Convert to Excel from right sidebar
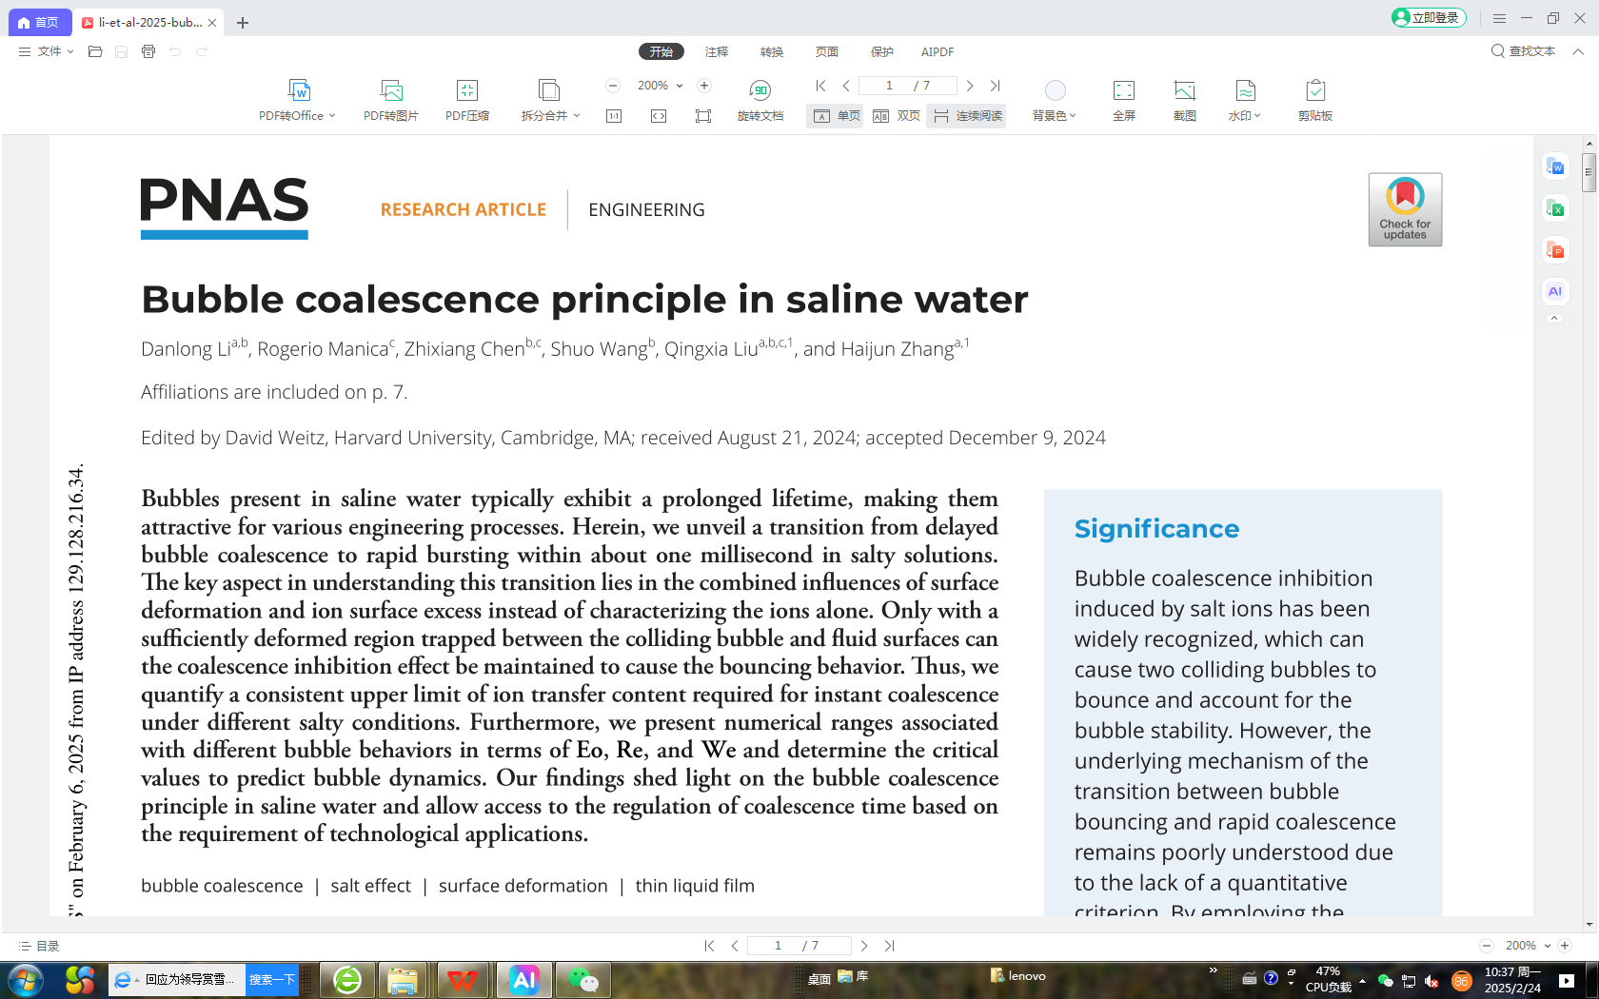The height and width of the screenshot is (999, 1599). (1555, 208)
